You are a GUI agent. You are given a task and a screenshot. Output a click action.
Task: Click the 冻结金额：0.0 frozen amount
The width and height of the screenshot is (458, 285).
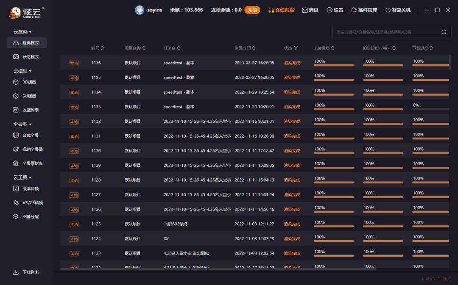(x=226, y=10)
